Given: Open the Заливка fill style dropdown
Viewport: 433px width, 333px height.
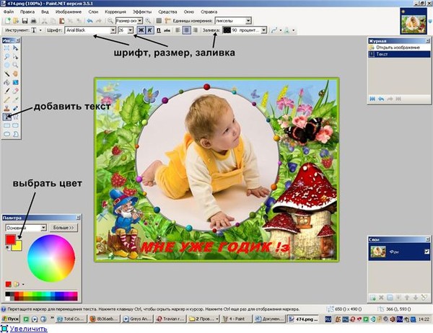Looking at the screenshot, I should [263, 30].
